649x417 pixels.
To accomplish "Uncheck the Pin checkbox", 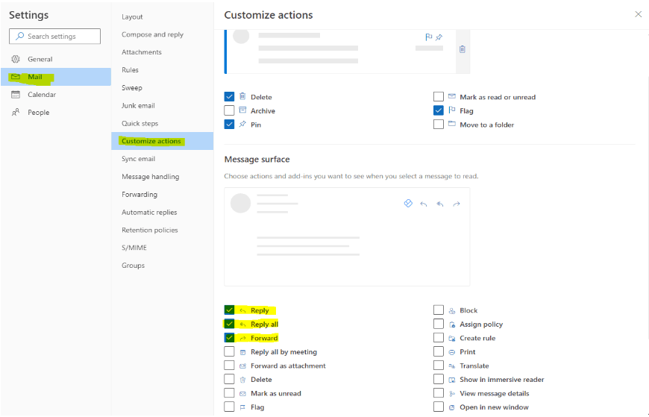I will tap(229, 125).
